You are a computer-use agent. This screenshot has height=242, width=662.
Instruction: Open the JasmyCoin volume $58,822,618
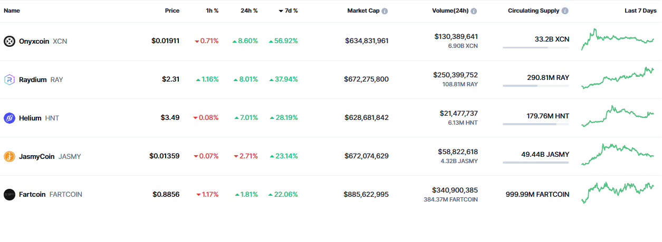(x=458, y=152)
